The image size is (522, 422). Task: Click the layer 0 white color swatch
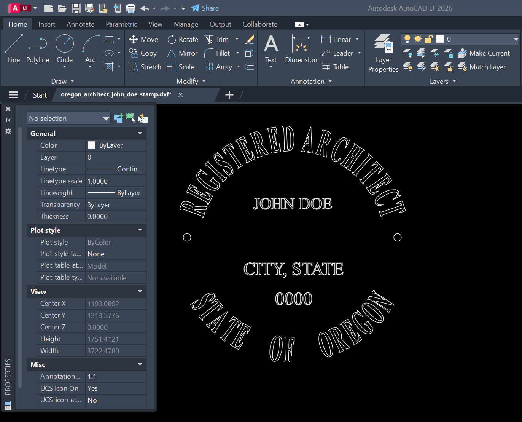440,39
